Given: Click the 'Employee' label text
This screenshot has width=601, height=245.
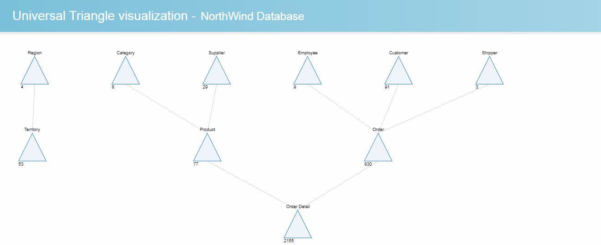Looking at the screenshot, I should point(308,53).
